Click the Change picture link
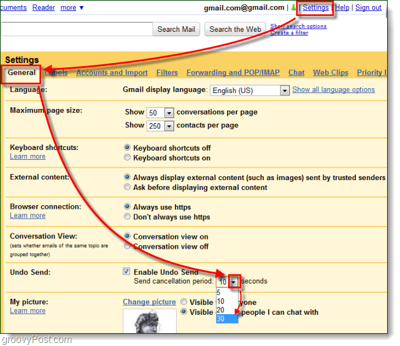The height and width of the screenshot is (346, 400). pos(150,302)
